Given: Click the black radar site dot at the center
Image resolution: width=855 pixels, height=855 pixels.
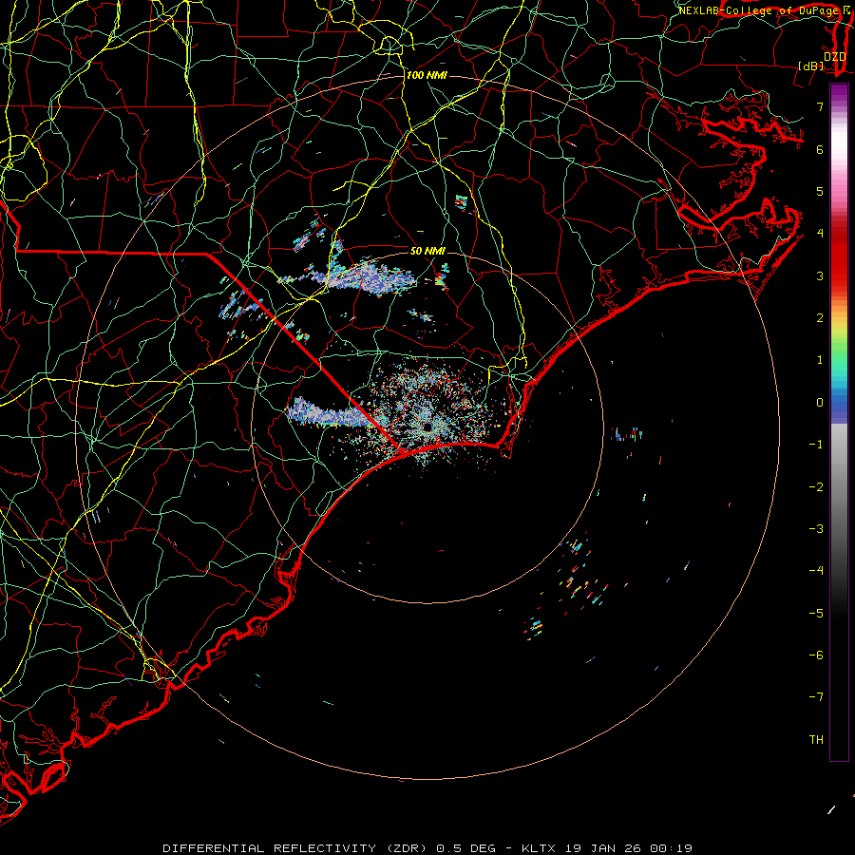Looking at the screenshot, I should [x=427, y=427].
